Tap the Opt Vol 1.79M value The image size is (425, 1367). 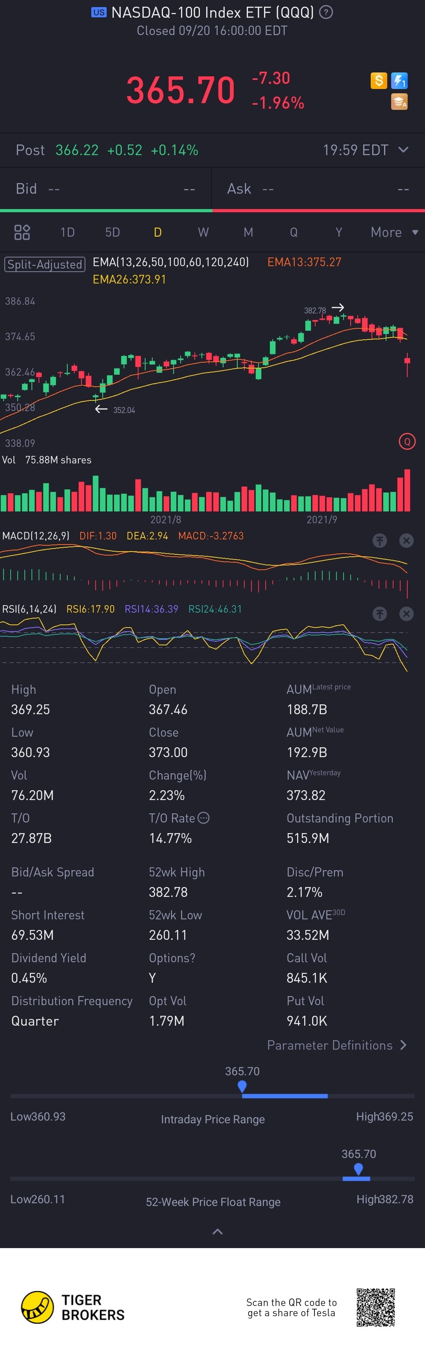tap(166, 1021)
